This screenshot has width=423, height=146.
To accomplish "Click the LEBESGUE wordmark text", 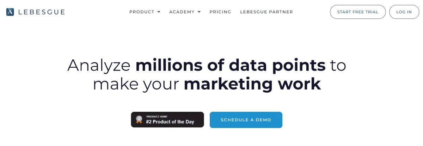I will pos(42,12).
